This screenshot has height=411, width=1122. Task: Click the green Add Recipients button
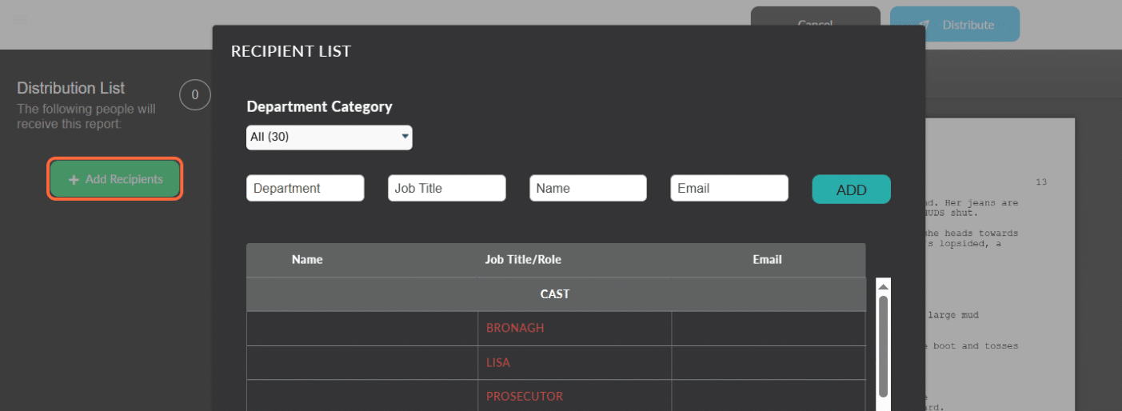click(115, 179)
